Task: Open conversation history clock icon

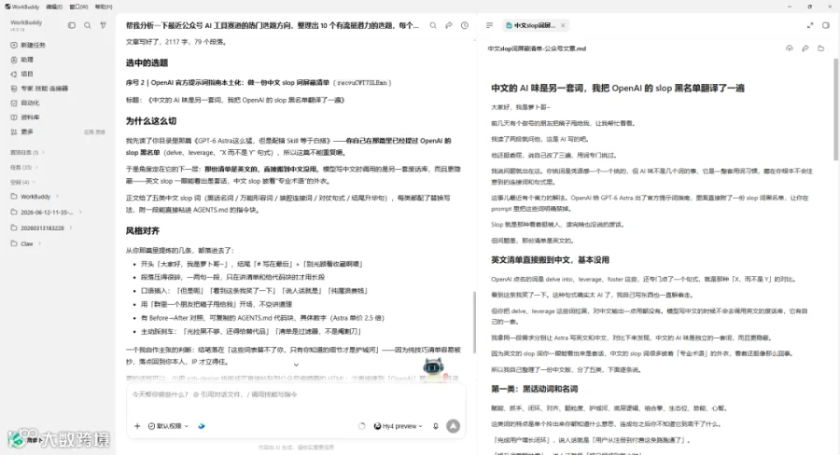Action: tap(465, 25)
